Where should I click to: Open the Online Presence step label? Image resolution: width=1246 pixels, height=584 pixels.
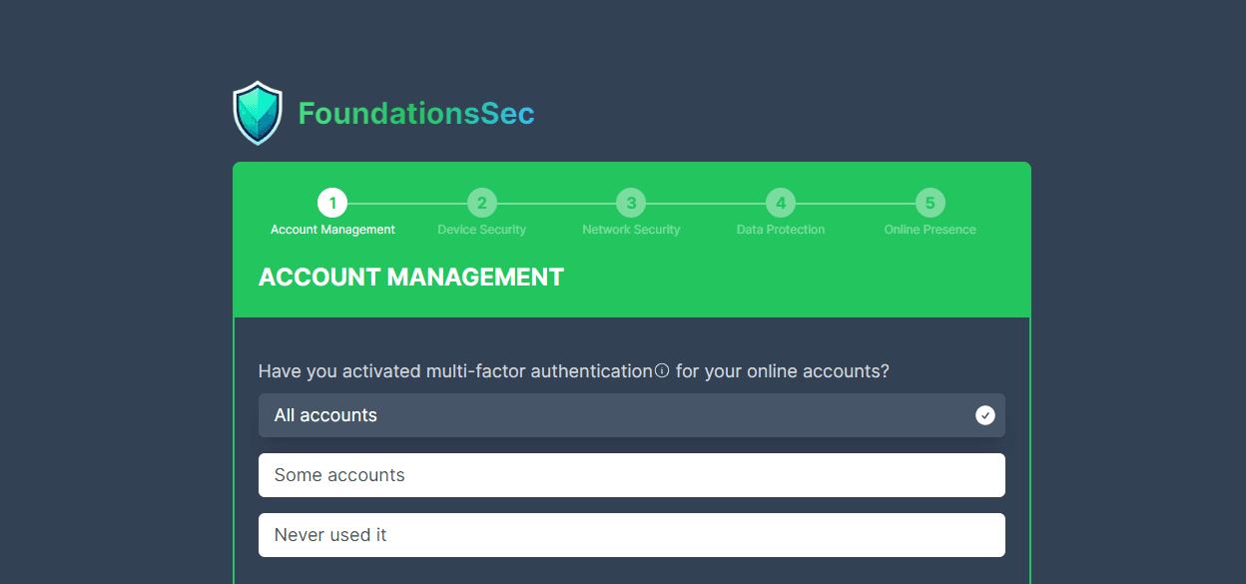click(930, 230)
